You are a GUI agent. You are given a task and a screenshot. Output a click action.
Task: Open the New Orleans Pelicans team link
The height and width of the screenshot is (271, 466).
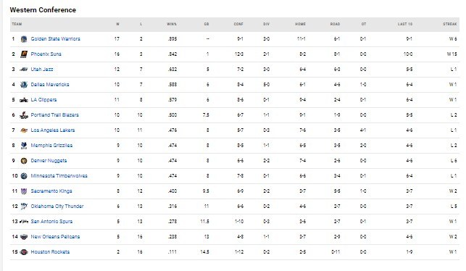click(55, 237)
